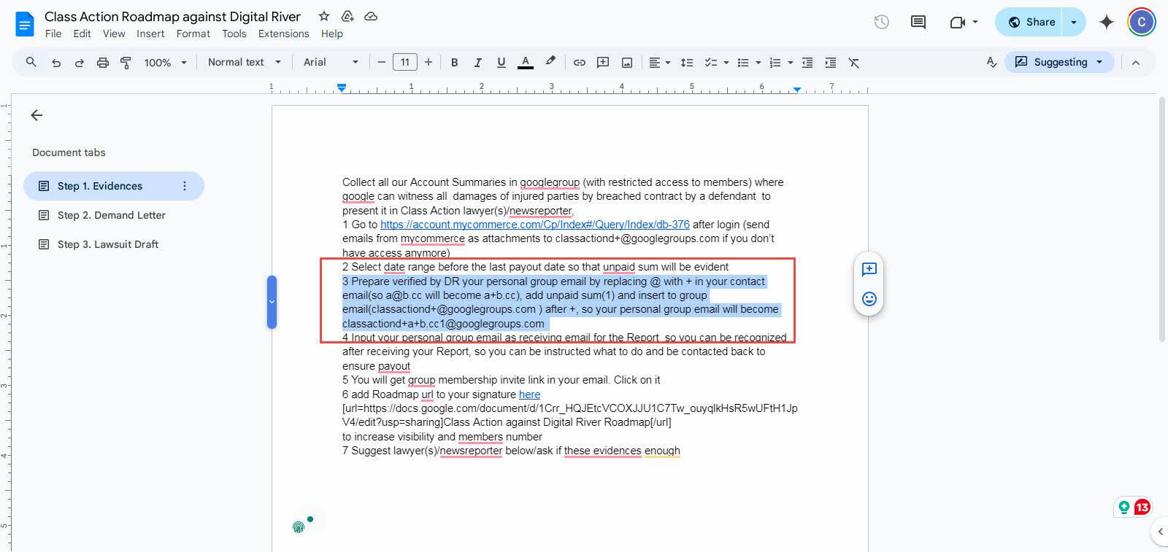The height and width of the screenshot is (552, 1168).
Task: Open tab options for Step 1. Evidences
Action: pos(185,186)
